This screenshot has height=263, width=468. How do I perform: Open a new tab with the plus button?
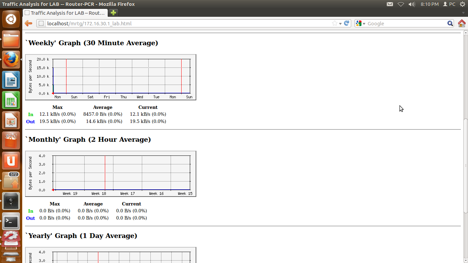tap(113, 13)
